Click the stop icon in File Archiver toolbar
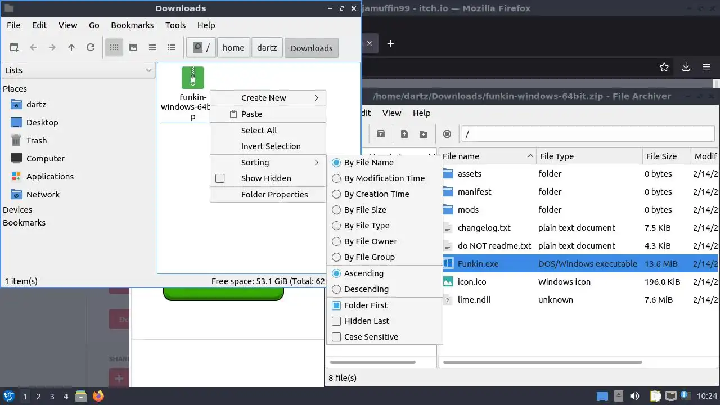 coord(447,134)
